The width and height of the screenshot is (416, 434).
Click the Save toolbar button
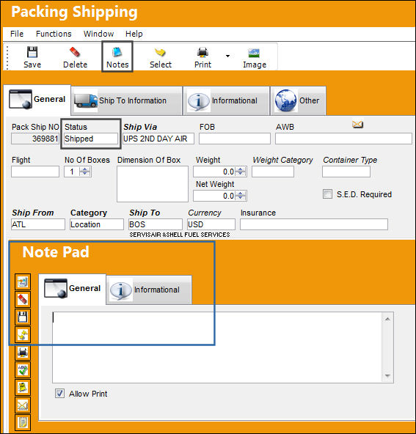(32, 57)
